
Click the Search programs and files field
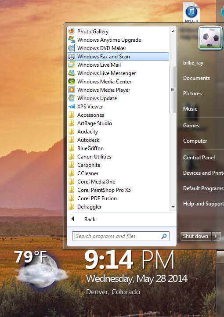(x=121, y=236)
